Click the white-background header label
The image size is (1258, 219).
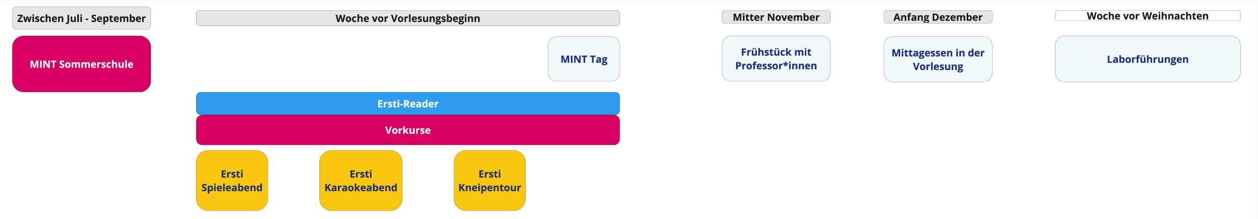1147,16
